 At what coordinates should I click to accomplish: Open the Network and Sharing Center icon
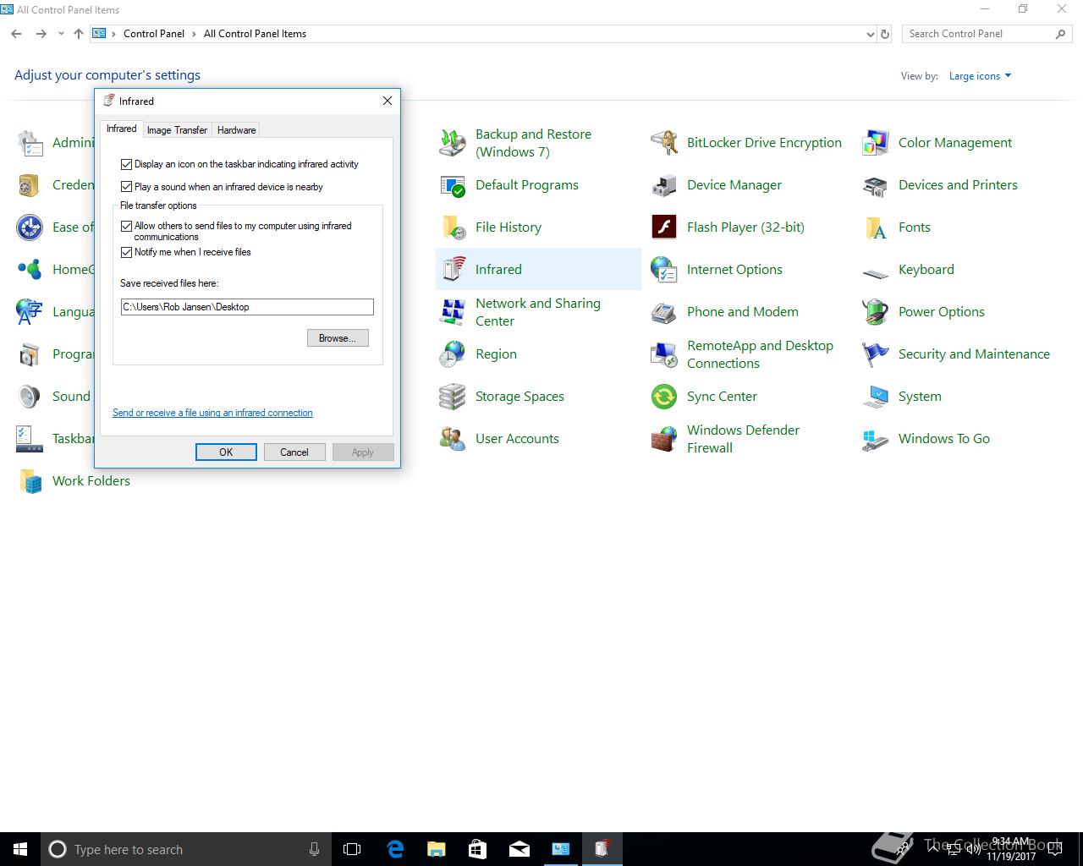point(453,312)
